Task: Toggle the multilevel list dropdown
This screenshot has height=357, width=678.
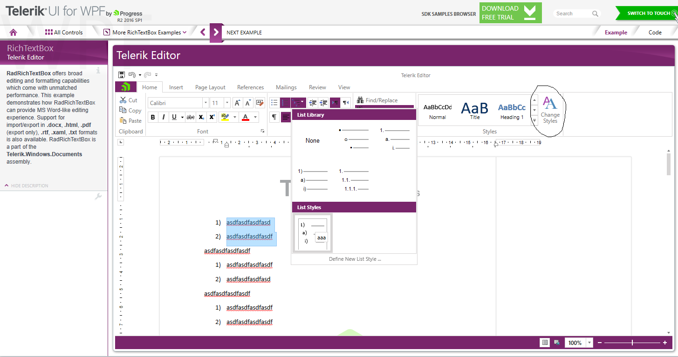Action: tap(299, 103)
